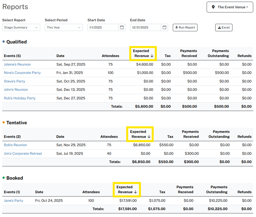Image resolution: width=256 pixels, height=217 pixels.
Task: Sort Tentative table by Expected Revenue arrow
Action: tap(149, 137)
